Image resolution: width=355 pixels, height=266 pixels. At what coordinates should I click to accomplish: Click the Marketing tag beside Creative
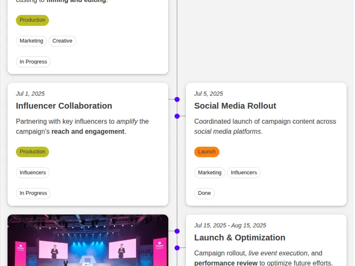click(x=32, y=41)
